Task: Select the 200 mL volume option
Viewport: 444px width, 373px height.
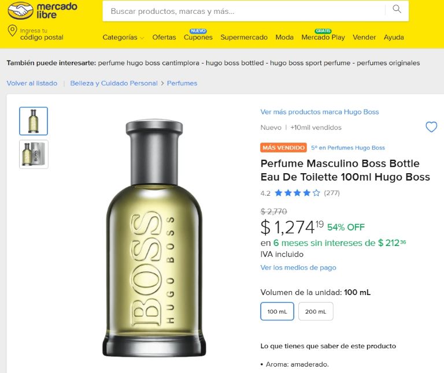Action: point(316,311)
